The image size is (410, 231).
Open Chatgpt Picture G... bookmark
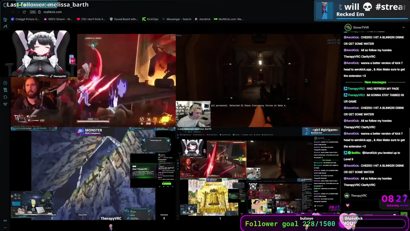(25, 19)
